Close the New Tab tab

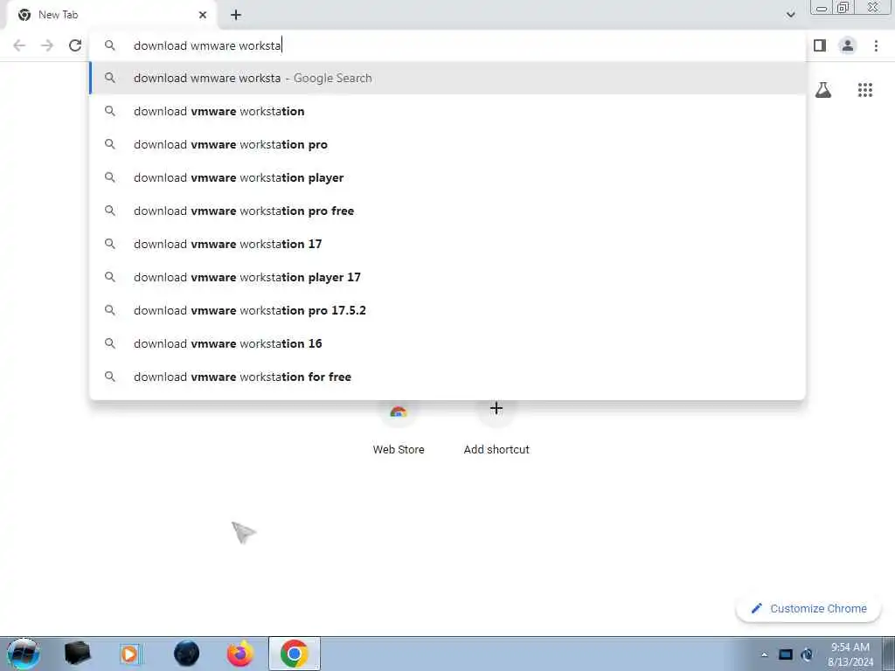(203, 15)
